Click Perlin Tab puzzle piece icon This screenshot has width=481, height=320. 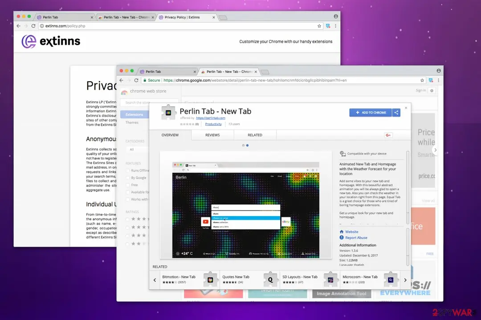168,113
